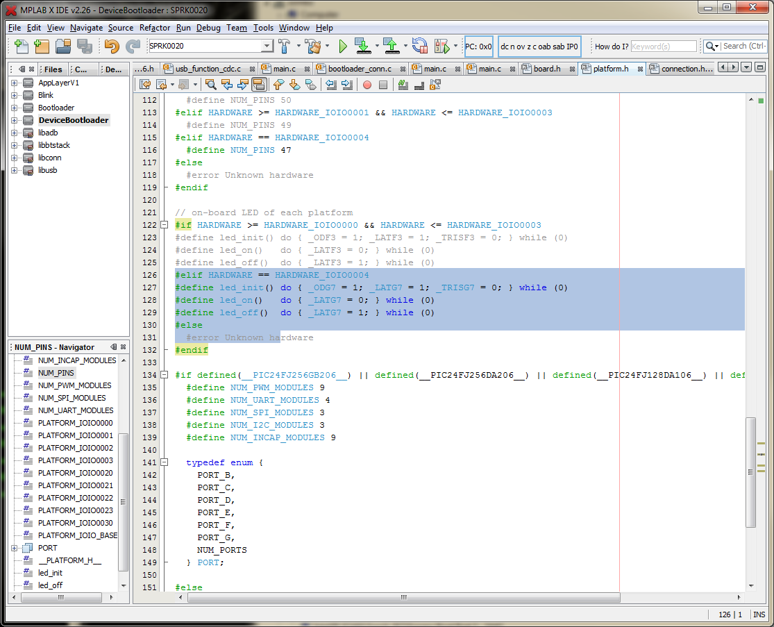Click the New File toolbar icon
Image resolution: width=774 pixels, height=627 pixels.
click(x=21, y=47)
